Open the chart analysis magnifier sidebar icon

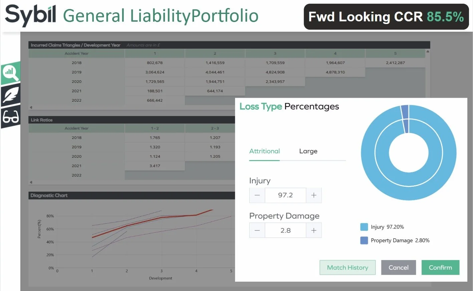coord(11,72)
